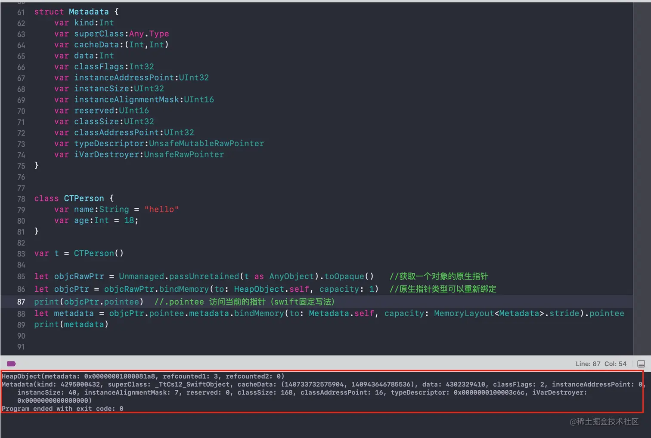The height and width of the screenshot is (438, 651).
Task: Click 'Any' in the superClass type
Action: [x=136, y=34]
